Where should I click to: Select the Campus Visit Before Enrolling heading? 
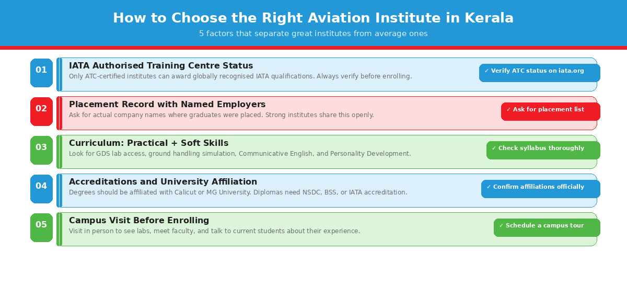[x=139, y=221]
